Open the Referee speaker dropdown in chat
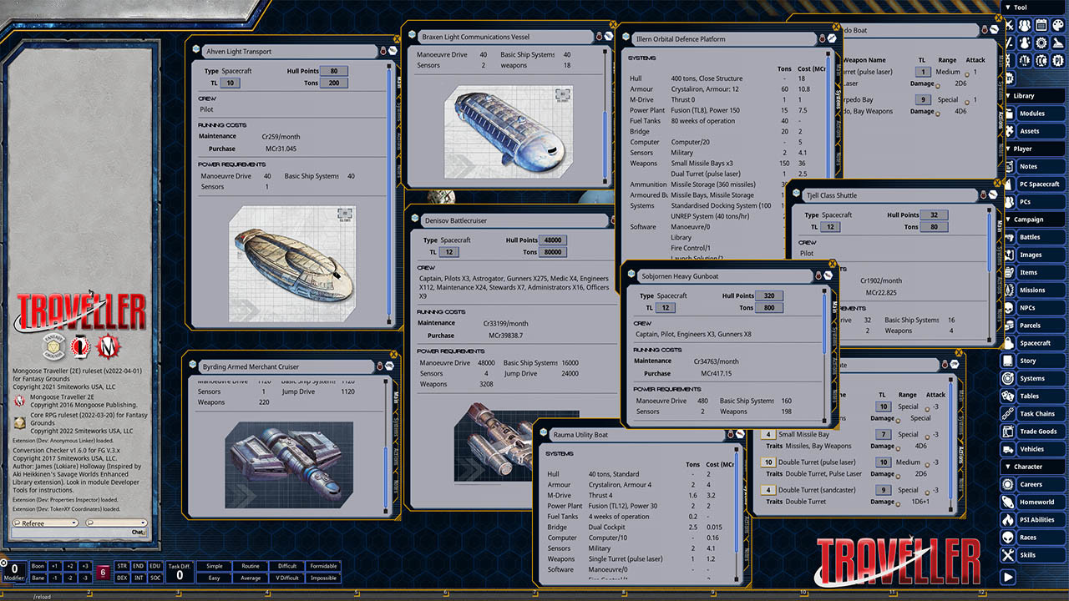Viewport: 1069px width, 601px height. pyautogui.click(x=73, y=523)
